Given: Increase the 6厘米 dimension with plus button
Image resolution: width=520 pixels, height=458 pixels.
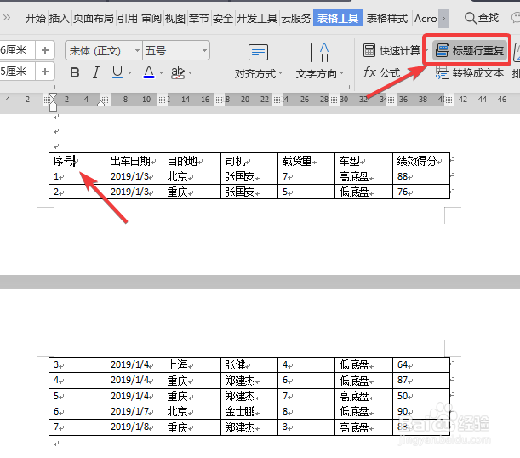Looking at the screenshot, I should [45, 50].
